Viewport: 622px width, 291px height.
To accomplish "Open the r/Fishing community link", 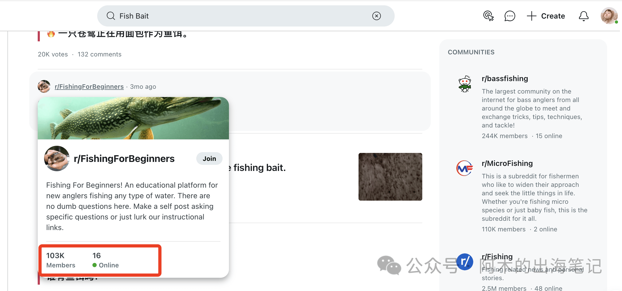I will tap(497, 256).
